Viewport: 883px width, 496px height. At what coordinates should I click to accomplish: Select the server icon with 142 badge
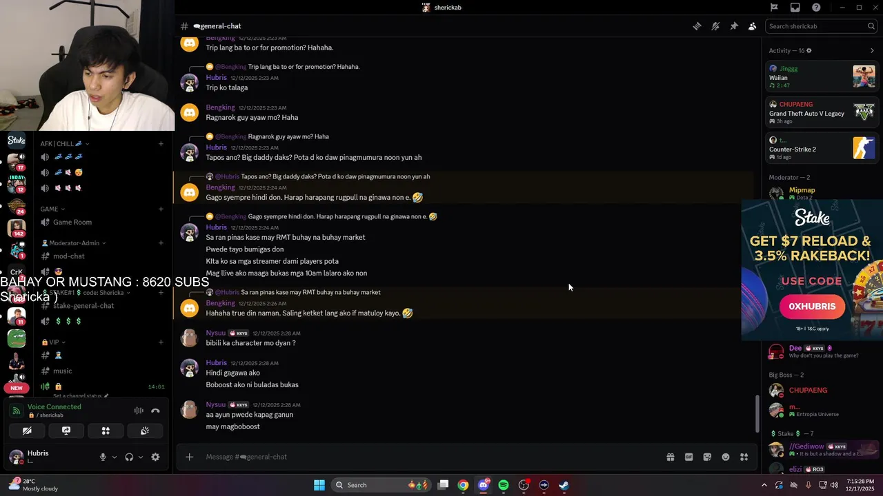point(17,227)
